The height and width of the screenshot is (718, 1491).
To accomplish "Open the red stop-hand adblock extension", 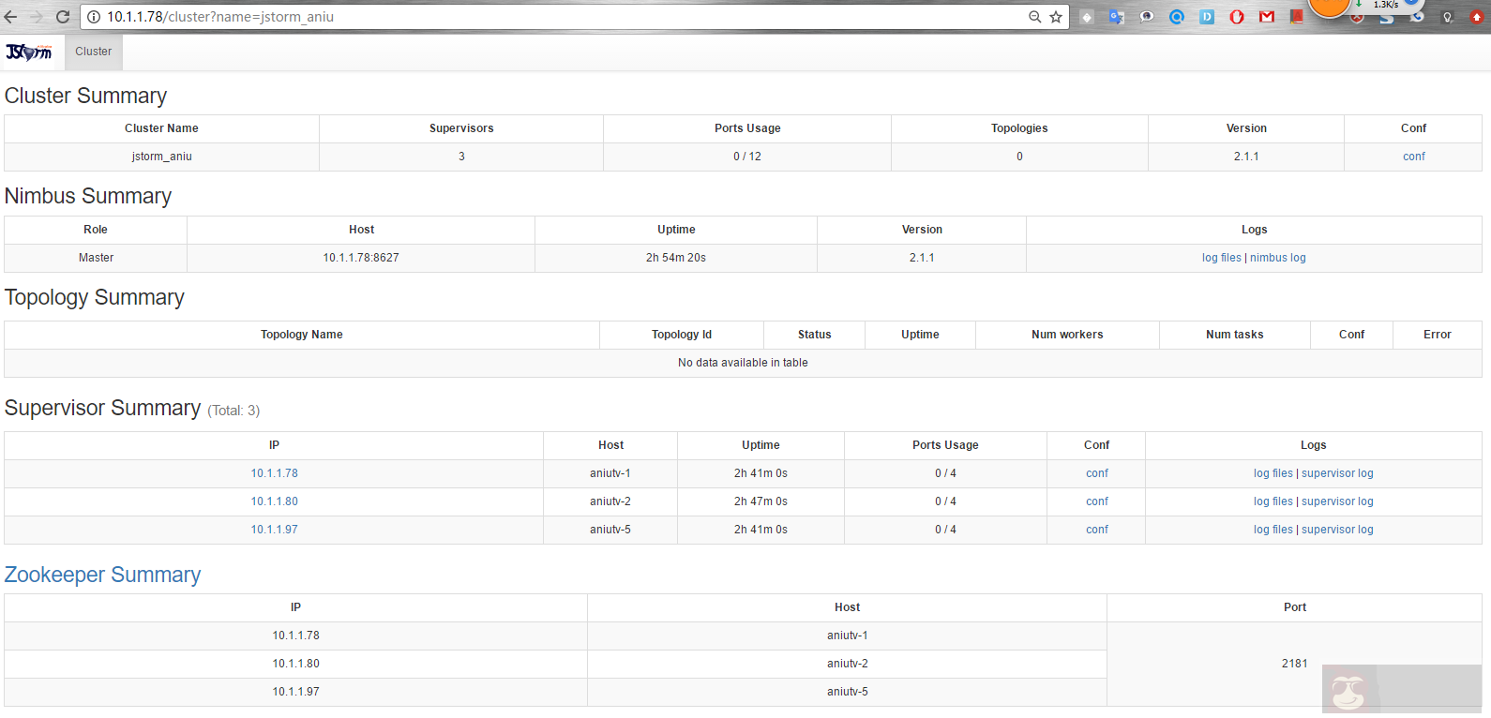I will 1237,17.
